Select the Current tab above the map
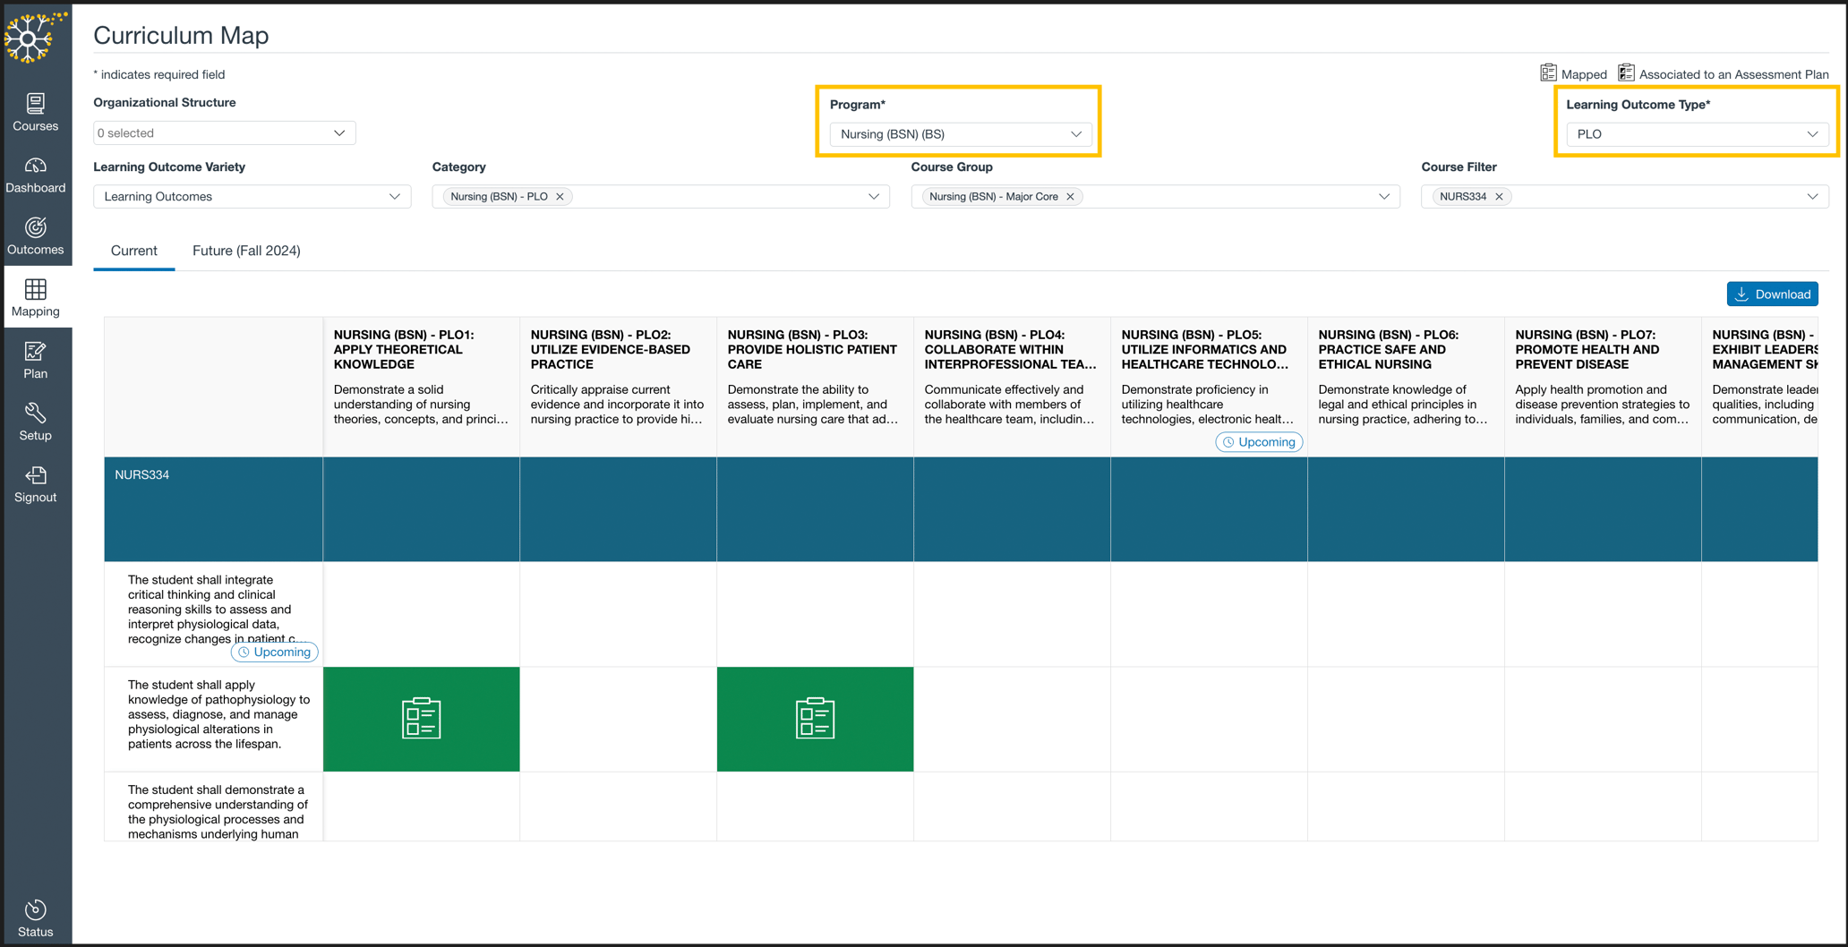Viewport: 1848px width, 947px height. click(x=133, y=251)
